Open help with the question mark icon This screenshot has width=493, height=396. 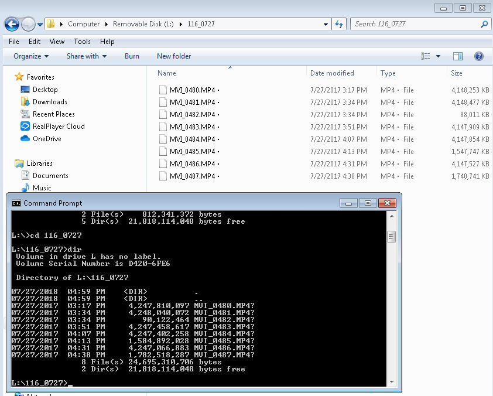pos(478,56)
